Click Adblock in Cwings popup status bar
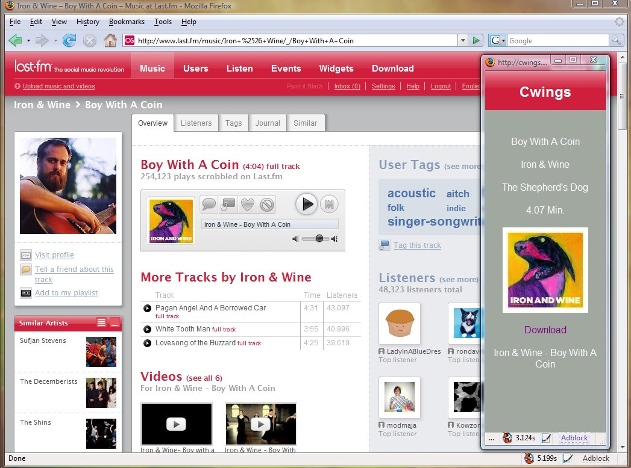 574,438
